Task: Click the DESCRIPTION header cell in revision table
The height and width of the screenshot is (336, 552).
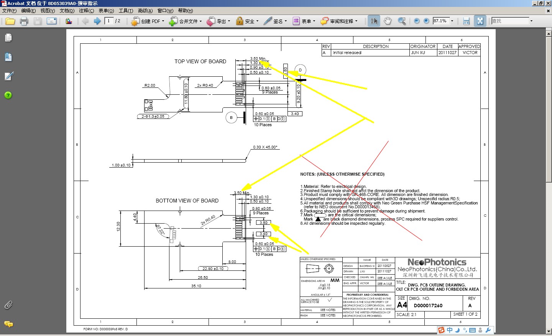Action: (x=376, y=46)
